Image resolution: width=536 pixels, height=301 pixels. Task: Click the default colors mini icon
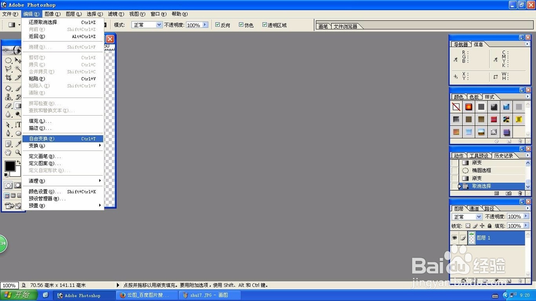(6, 175)
